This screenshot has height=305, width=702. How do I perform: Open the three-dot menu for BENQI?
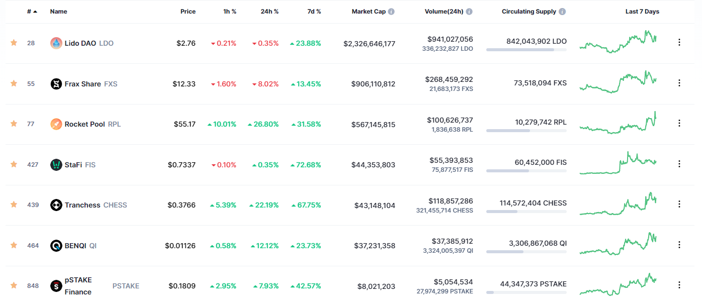coord(679,245)
